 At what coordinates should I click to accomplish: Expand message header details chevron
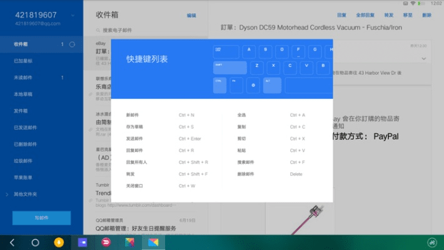click(x=423, y=59)
